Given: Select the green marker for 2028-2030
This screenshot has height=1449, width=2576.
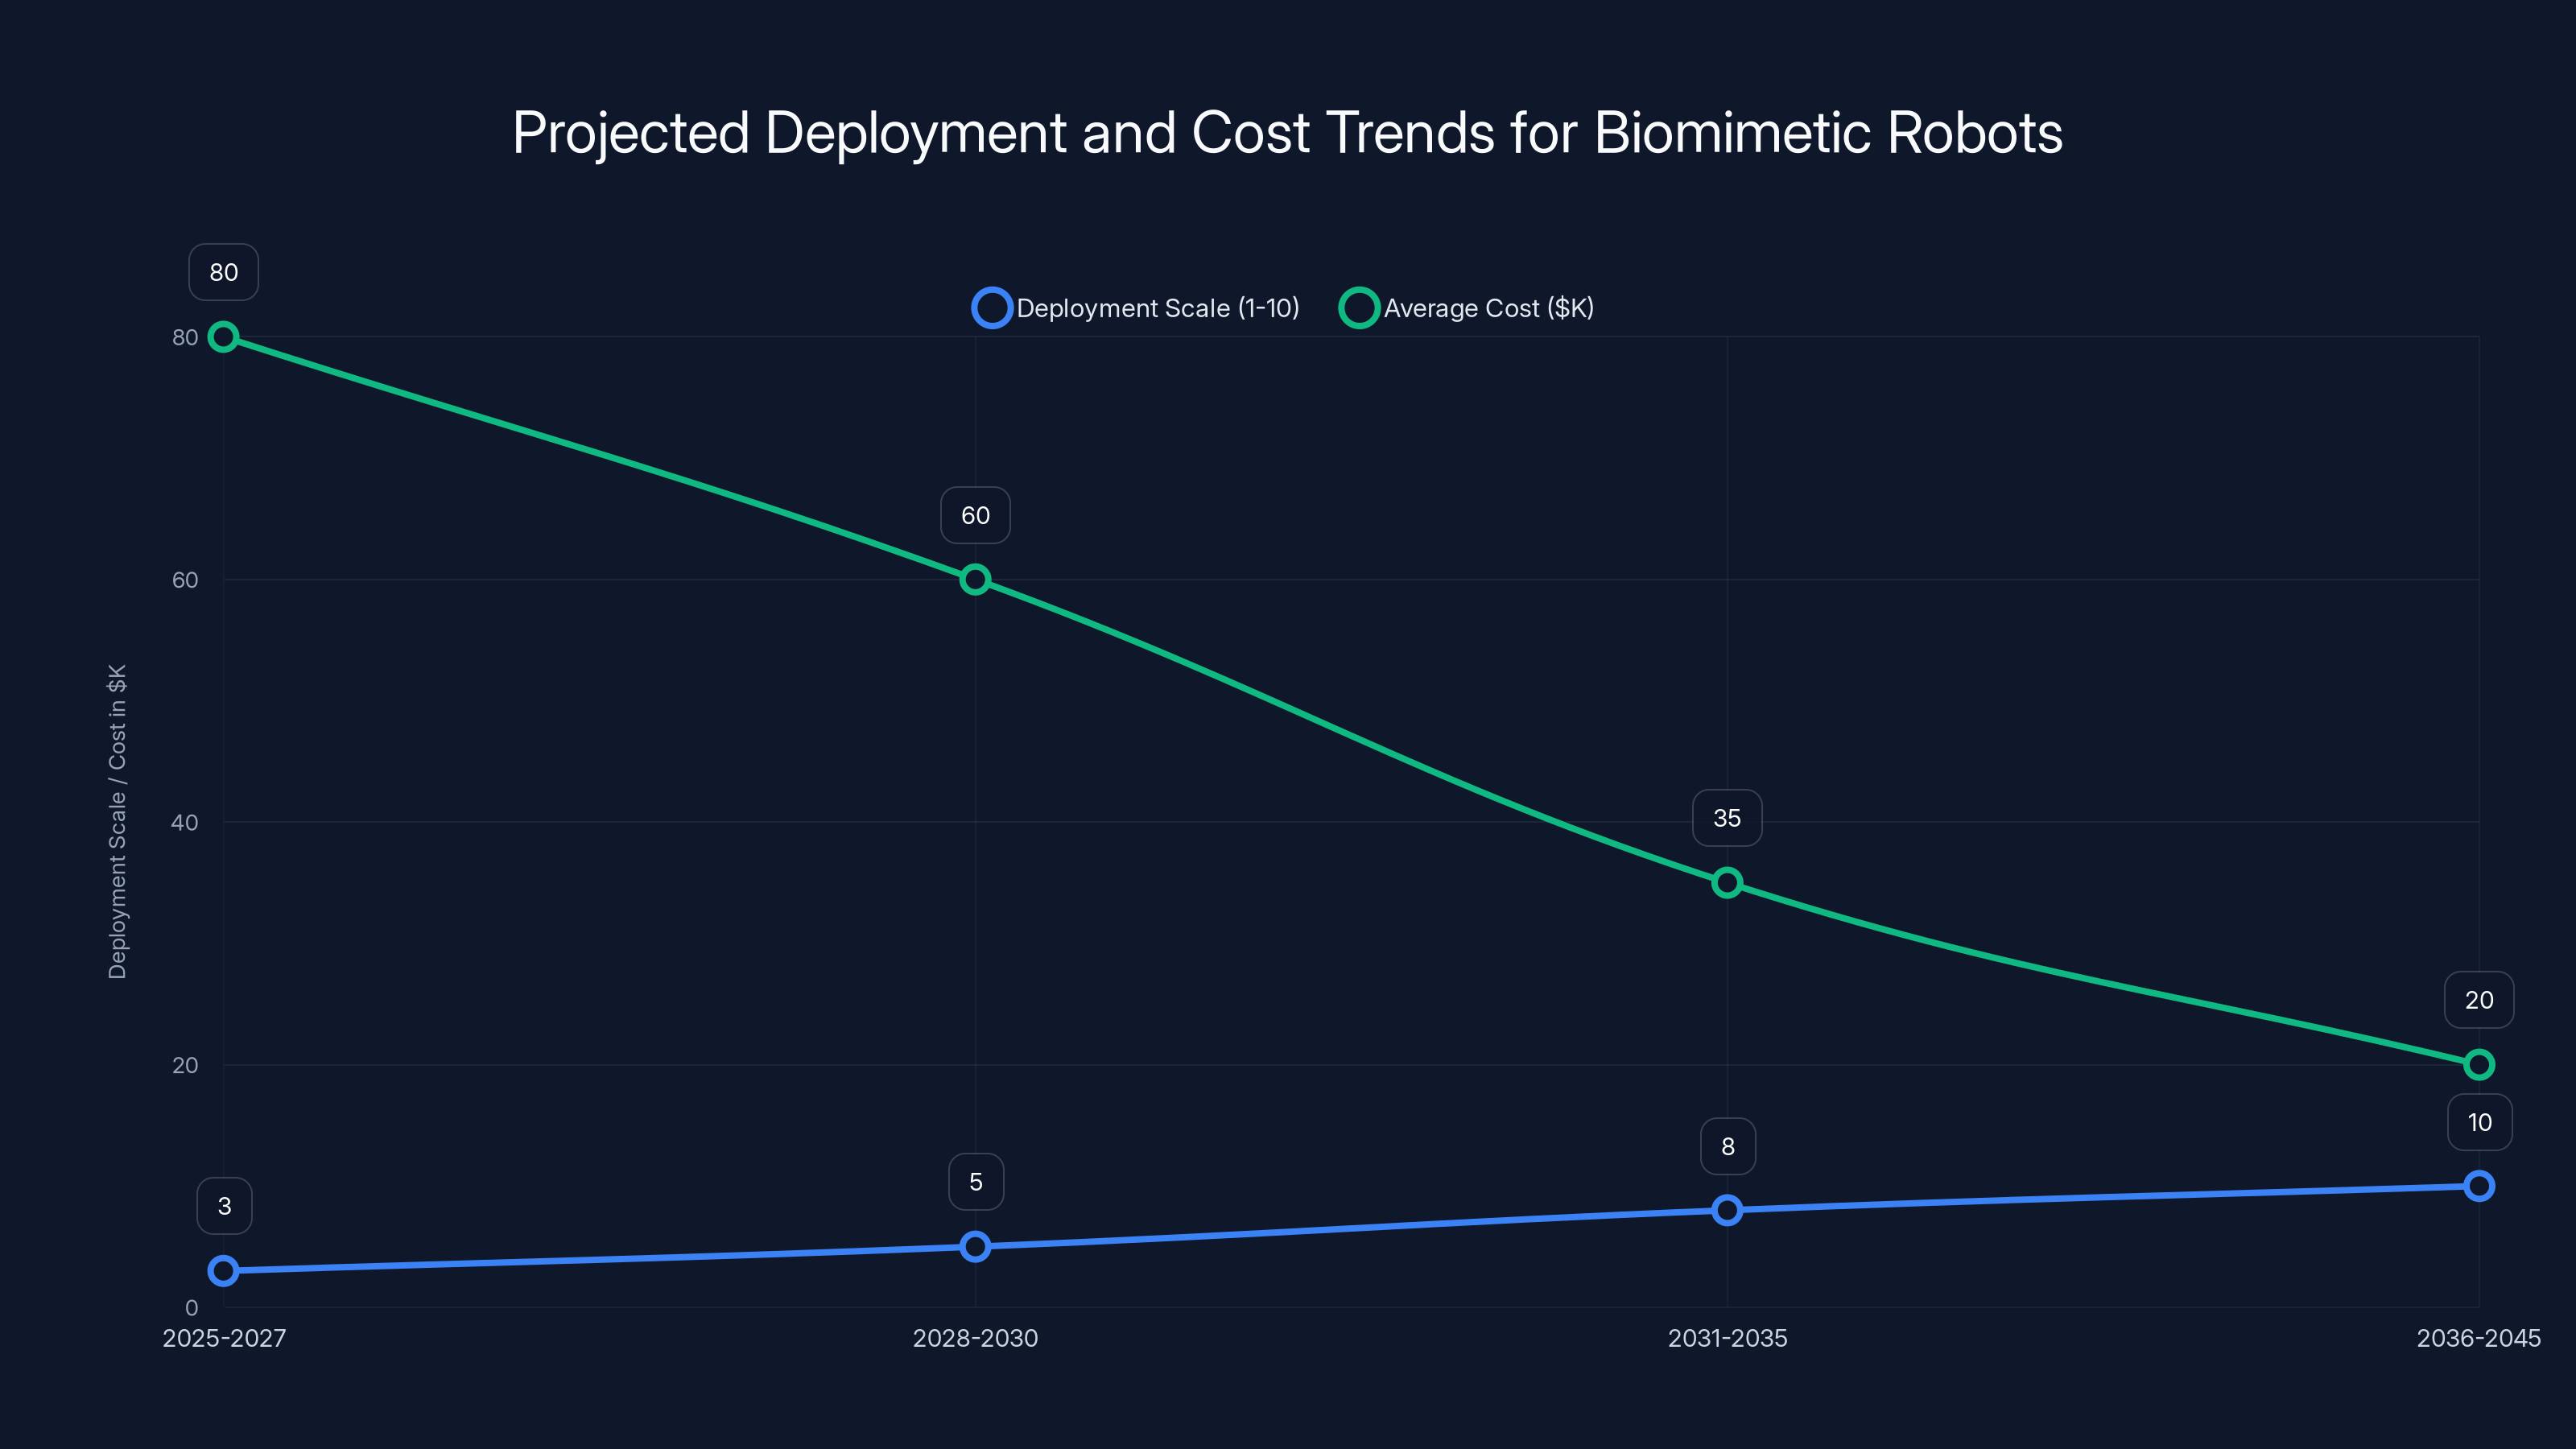Looking at the screenshot, I should [975, 578].
